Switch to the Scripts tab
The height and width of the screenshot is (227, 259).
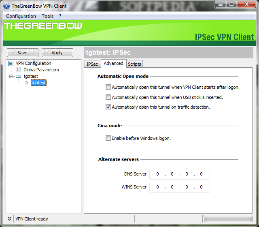point(134,64)
